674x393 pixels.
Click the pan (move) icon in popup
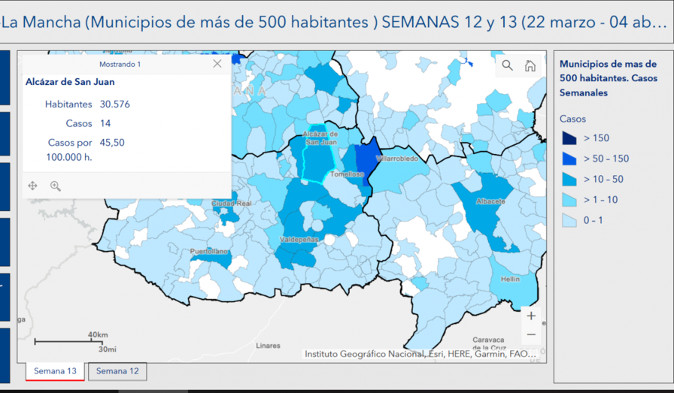pyautogui.click(x=33, y=186)
